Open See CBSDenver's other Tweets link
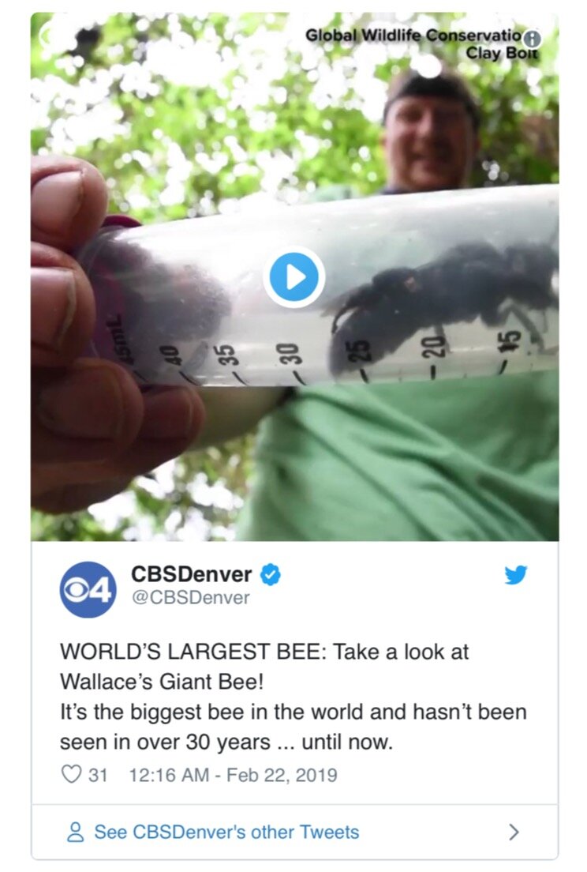This screenshot has width=587, height=872. (x=226, y=832)
